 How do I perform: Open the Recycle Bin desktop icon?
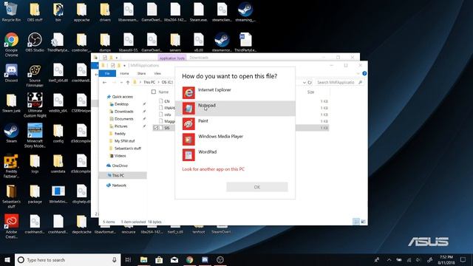[12, 12]
